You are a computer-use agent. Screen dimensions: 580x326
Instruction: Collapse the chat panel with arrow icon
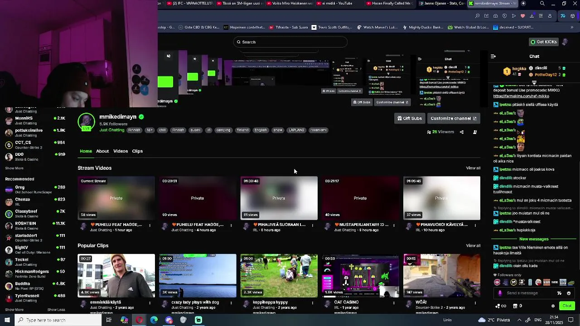tap(493, 57)
